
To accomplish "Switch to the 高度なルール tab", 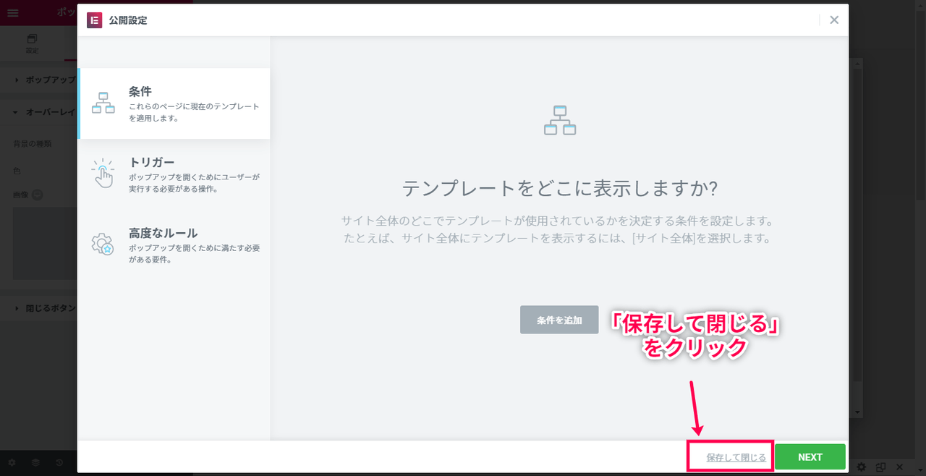I will (174, 245).
